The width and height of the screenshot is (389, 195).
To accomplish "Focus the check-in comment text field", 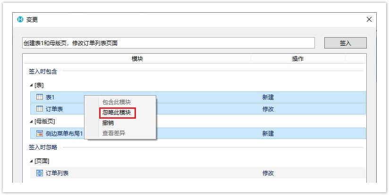I will click(169, 43).
